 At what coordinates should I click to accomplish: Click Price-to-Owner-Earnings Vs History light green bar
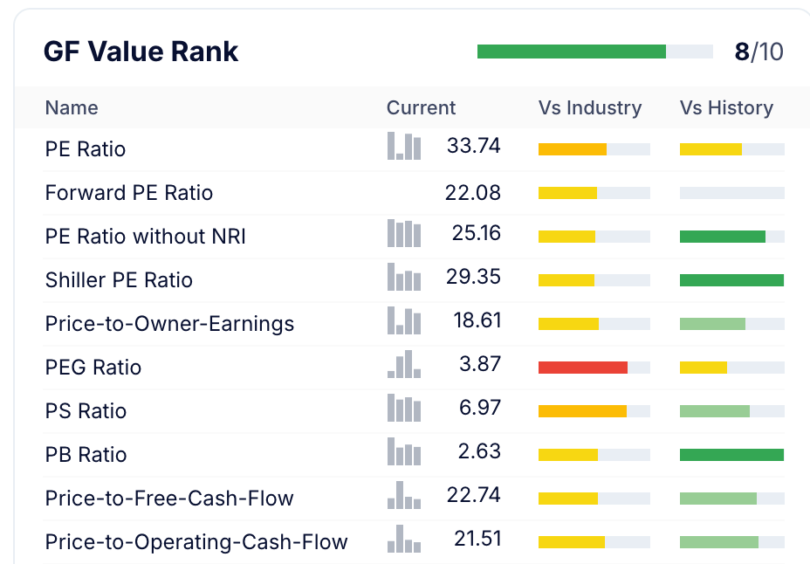[712, 324]
